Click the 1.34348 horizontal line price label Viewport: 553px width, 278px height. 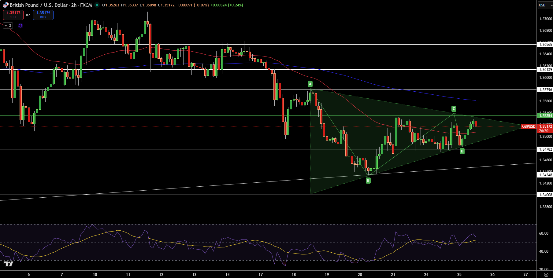coord(545,175)
